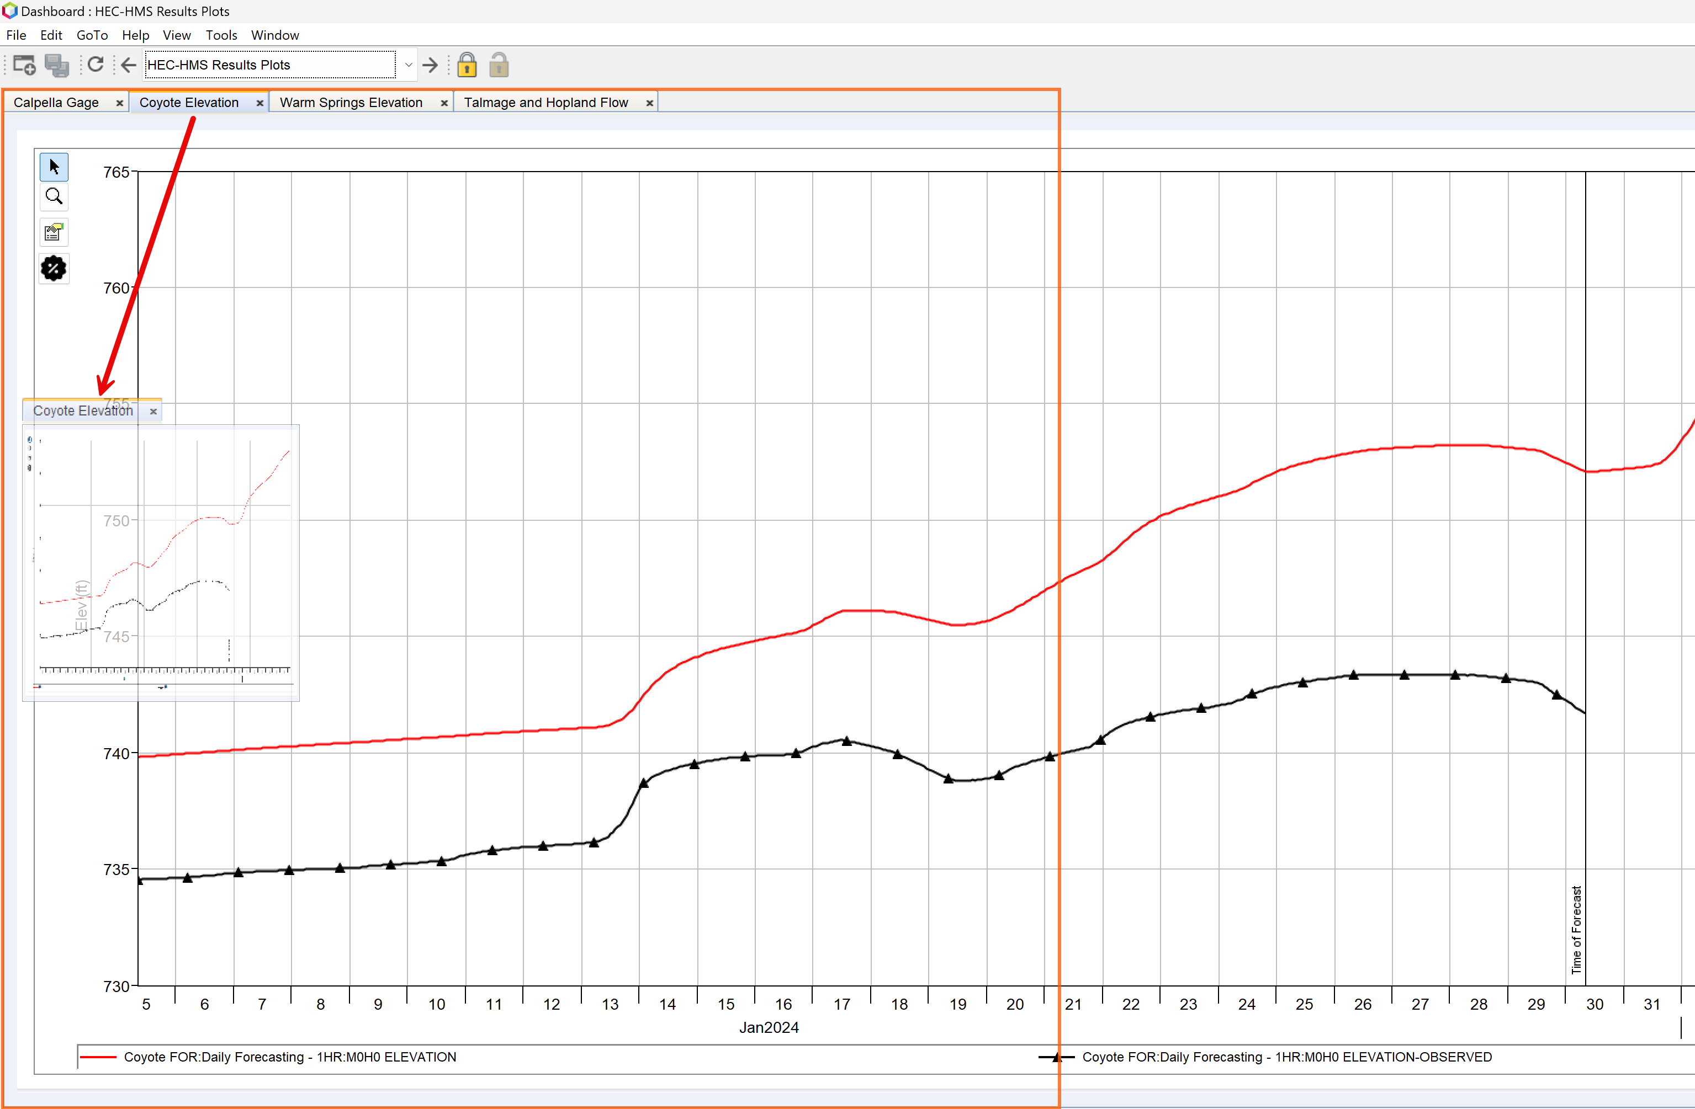1695x1109 pixels.
Task: Click the 765 y-axis value
Action: point(116,172)
